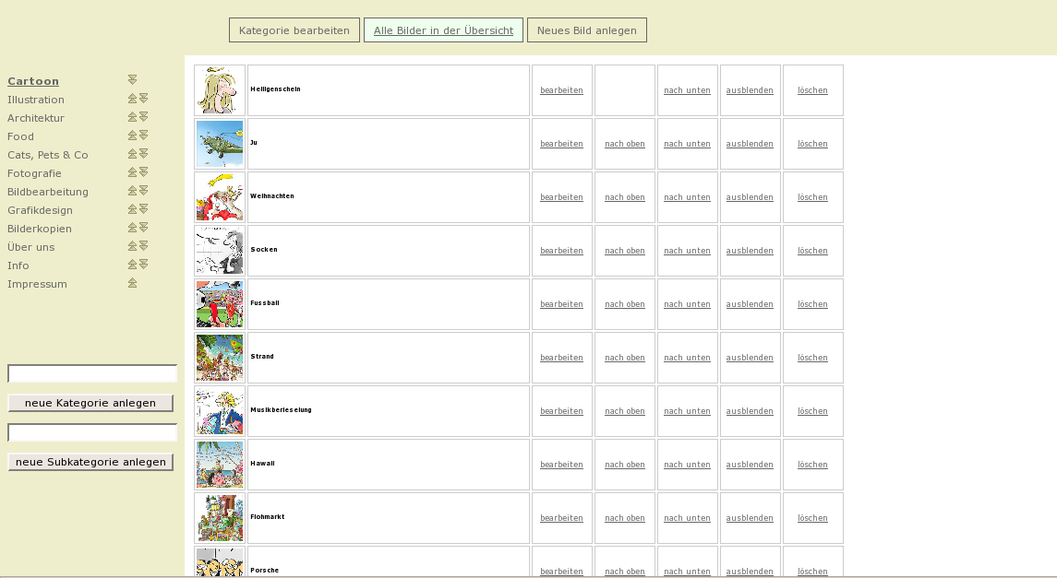
Task: Click Neues Bild anlegen
Action: click(x=586, y=30)
